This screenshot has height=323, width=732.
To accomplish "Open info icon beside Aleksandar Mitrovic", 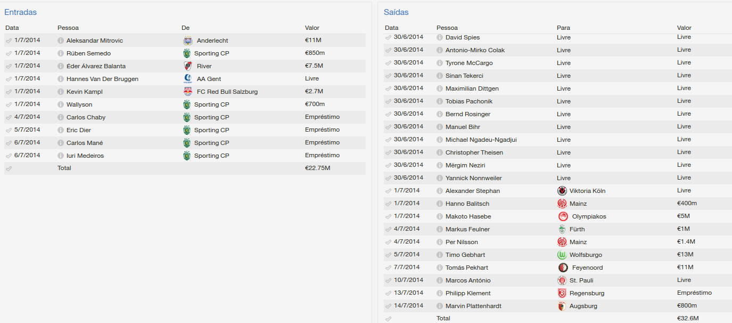I will (61, 41).
